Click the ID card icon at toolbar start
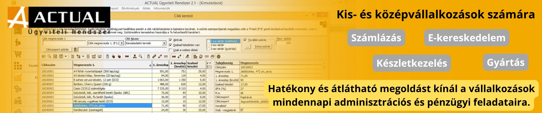542x113 pixels. click(x=43, y=56)
